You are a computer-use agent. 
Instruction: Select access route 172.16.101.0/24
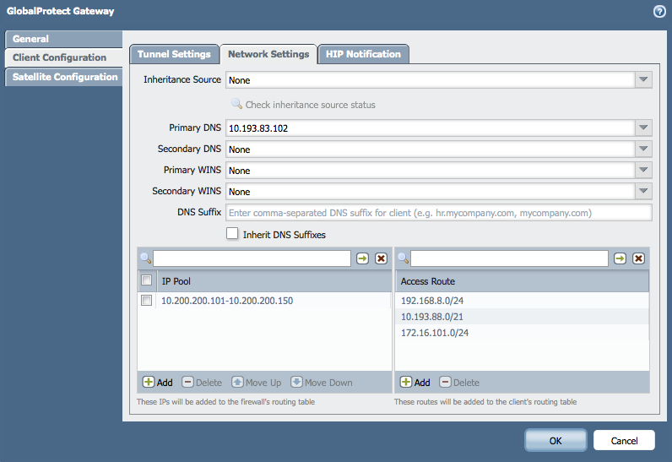(522, 333)
